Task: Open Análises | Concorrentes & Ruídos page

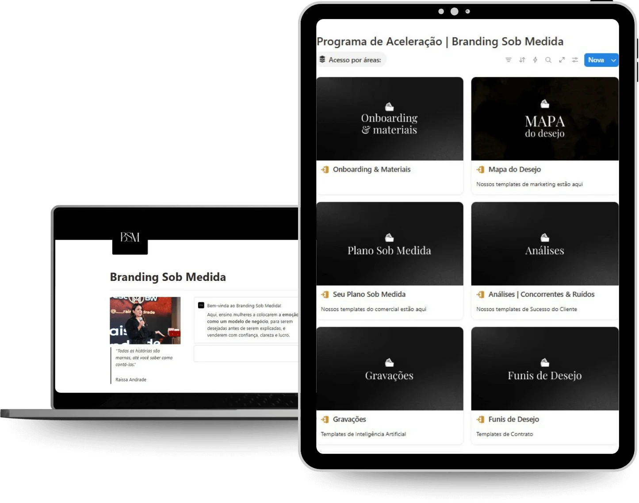Action: pos(541,294)
